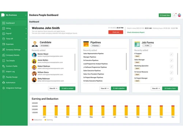Click the Company Details building icon
The width and height of the screenshot is (183, 137).
tap(4, 55)
